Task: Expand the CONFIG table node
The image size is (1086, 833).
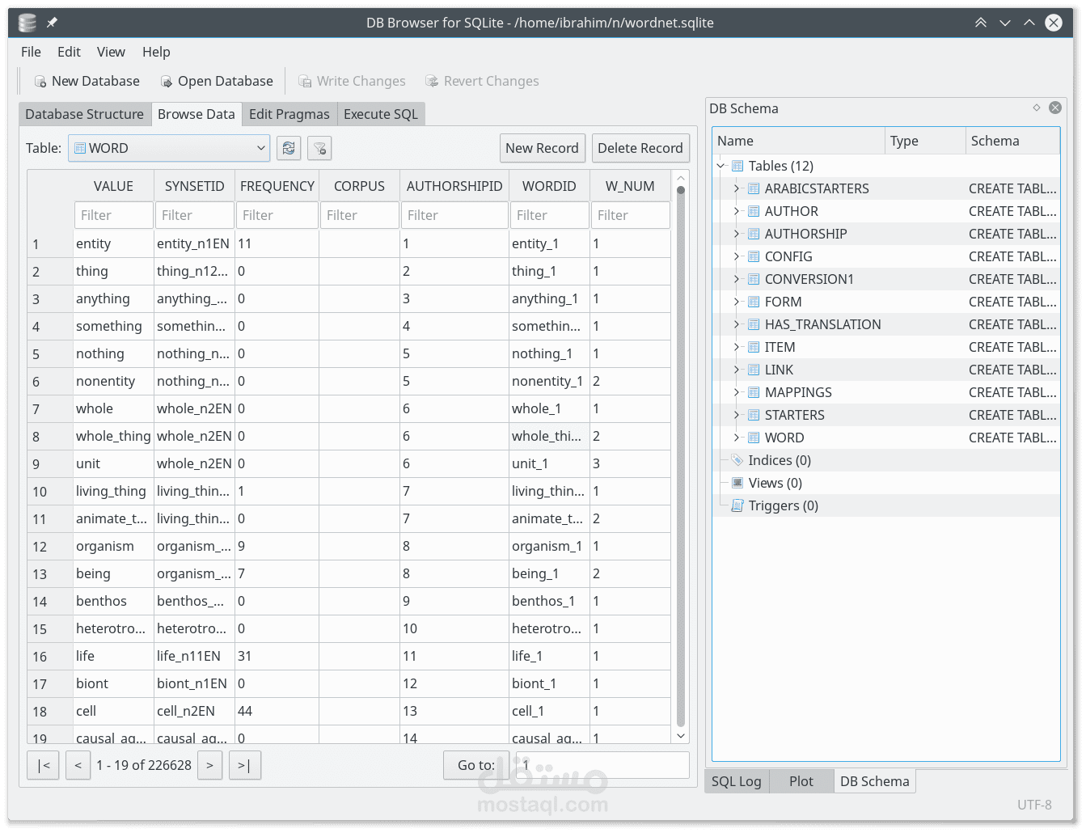Action: pos(737,256)
